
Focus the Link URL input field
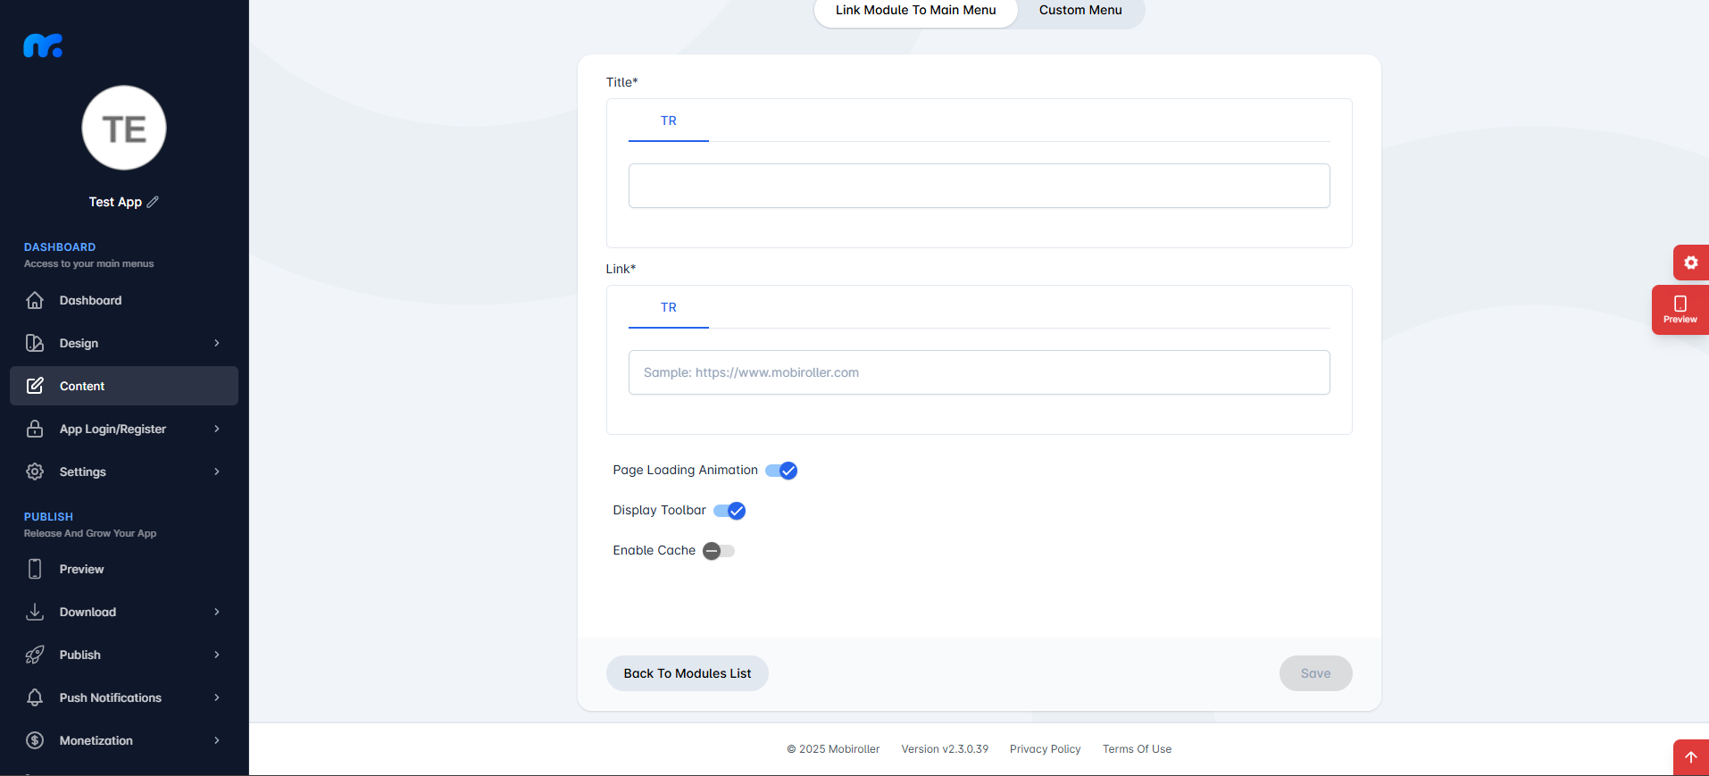[980, 372]
